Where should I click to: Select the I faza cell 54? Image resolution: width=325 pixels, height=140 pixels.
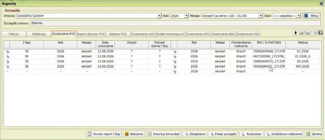click(x=27, y=56)
